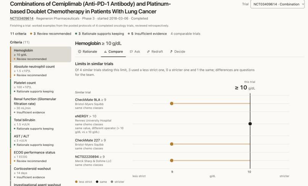
Task: Click the axis tick label 9
Action: pyautogui.click(x=172, y=172)
